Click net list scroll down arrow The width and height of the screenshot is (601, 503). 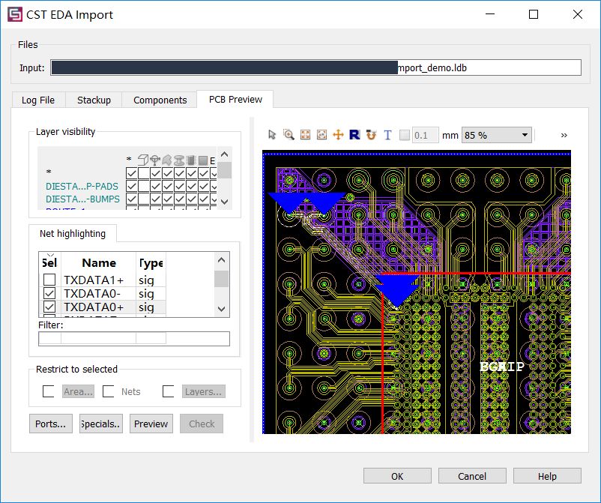pyautogui.click(x=221, y=309)
